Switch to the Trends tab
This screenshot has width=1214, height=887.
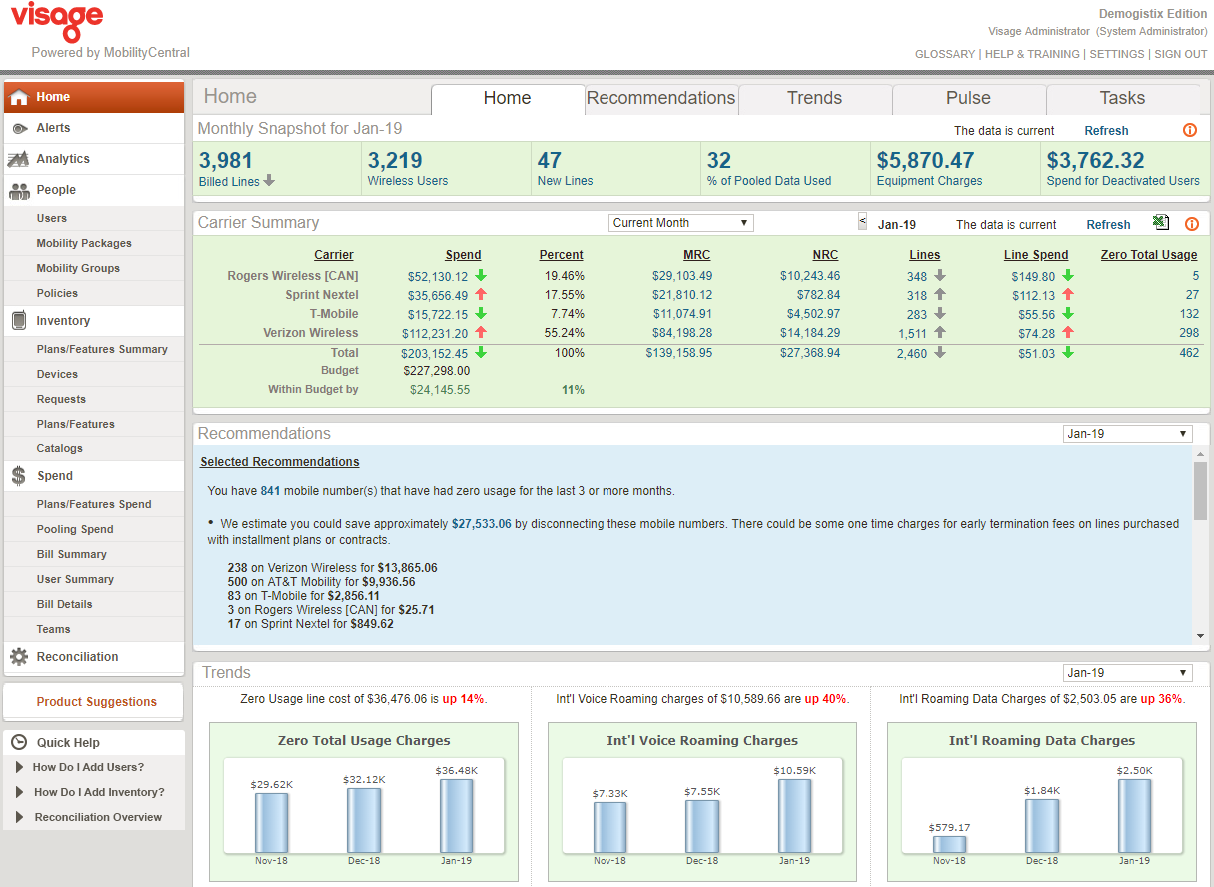click(x=814, y=98)
